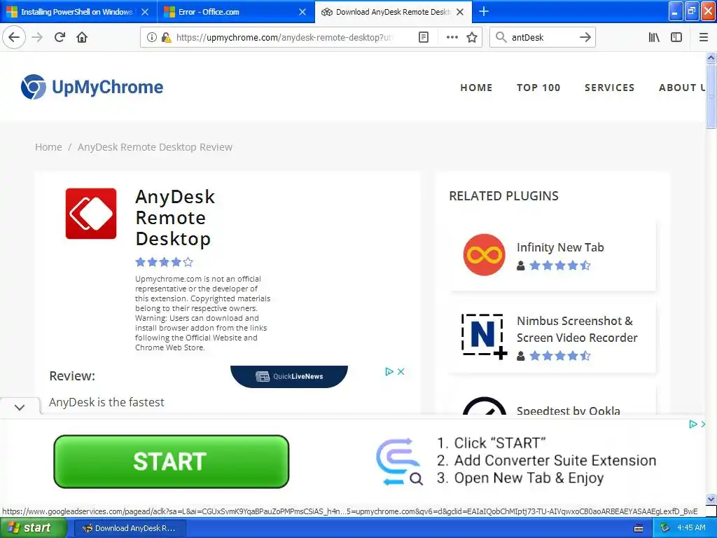Screen dimensions: 717x538
Task: Click the search magnifier icon in search box
Action: [x=501, y=37]
